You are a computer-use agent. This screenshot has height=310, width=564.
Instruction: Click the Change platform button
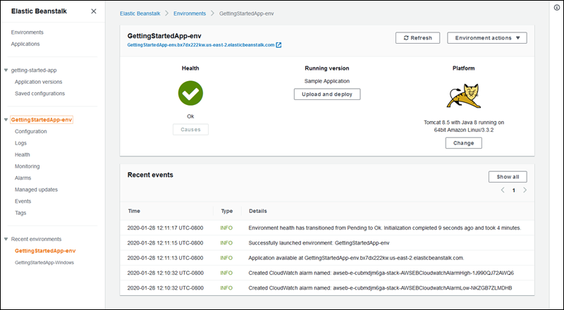463,143
